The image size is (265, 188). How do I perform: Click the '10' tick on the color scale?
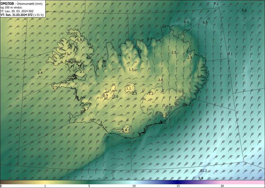[134, 186]
